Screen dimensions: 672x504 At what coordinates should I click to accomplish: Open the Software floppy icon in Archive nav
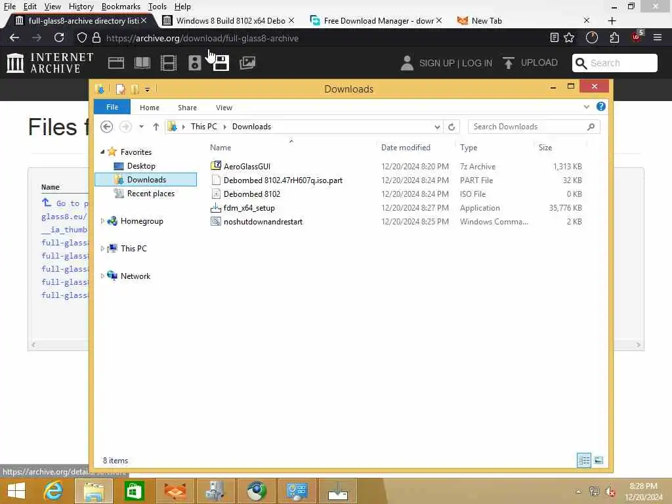[x=221, y=63]
